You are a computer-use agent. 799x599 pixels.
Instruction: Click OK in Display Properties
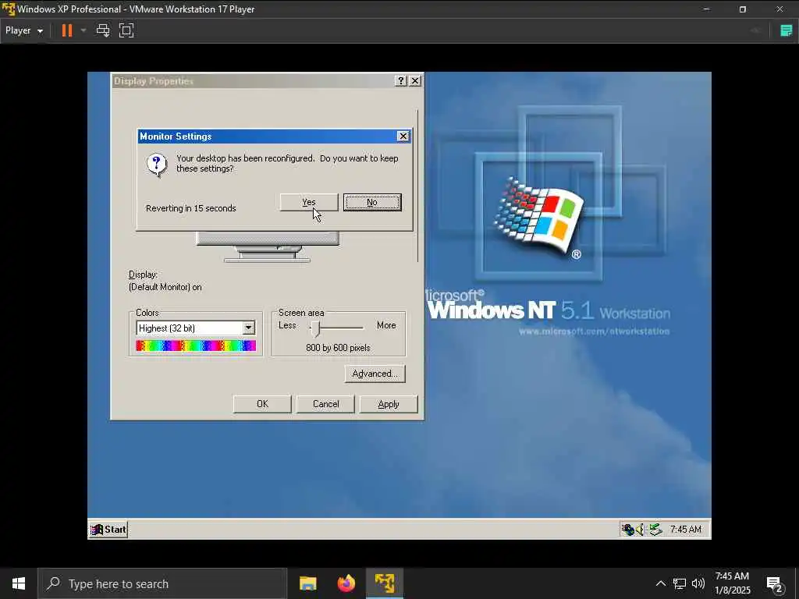pos(262,404)
